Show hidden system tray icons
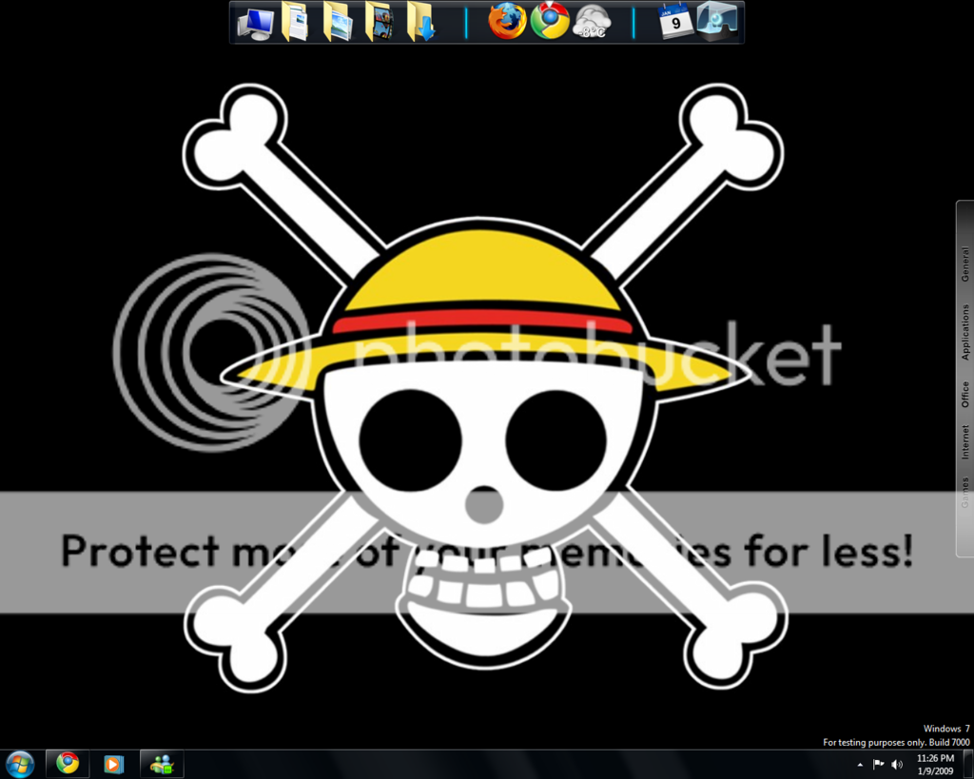 pyautogui.click(x=861, y=765)
